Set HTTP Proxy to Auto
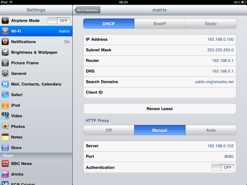This screenshot has width=247, height=185. (211, 130)
